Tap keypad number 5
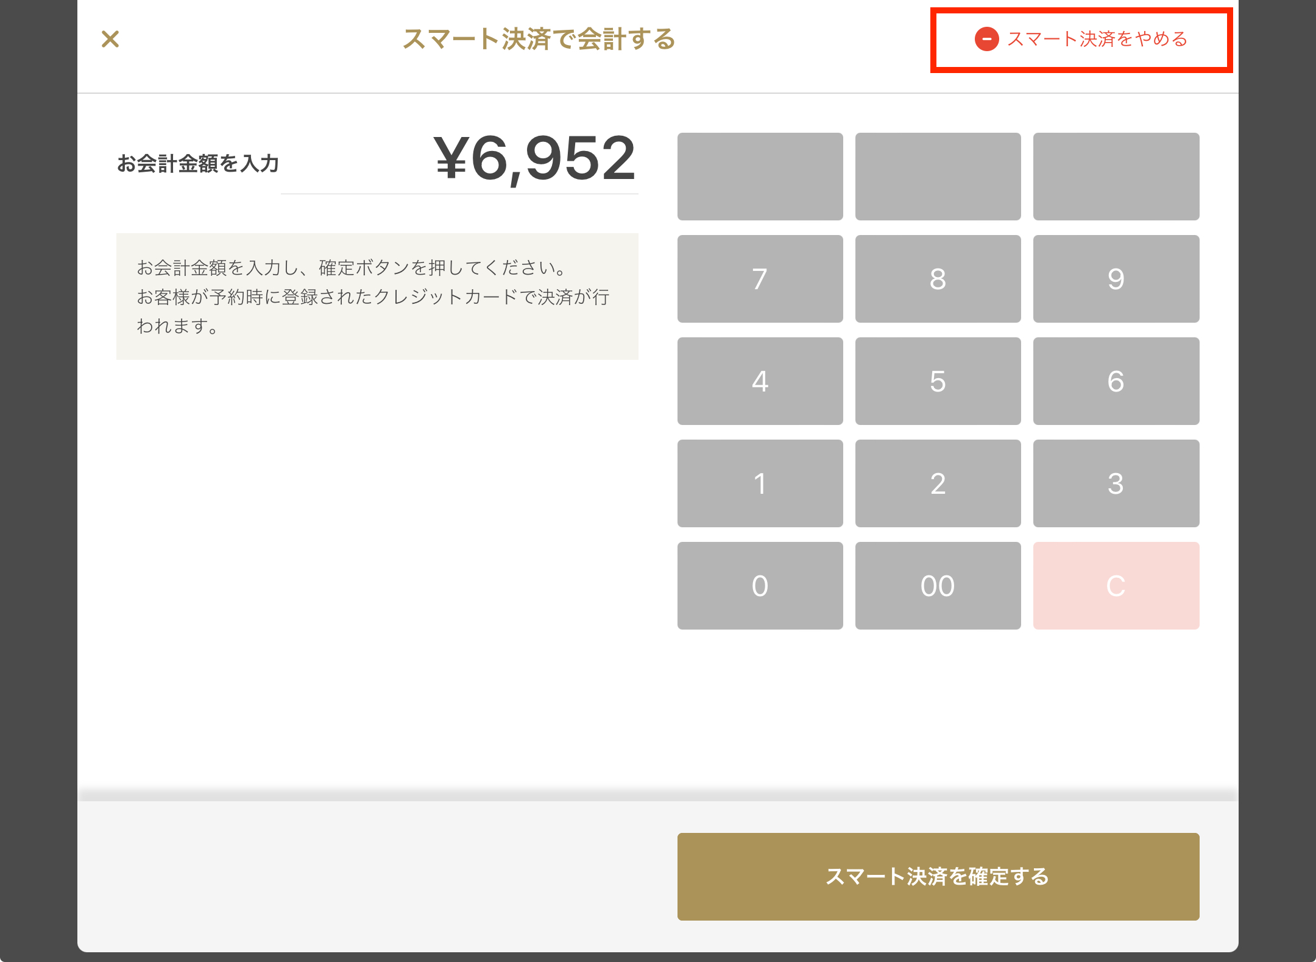Image resolution: width=1316 pixels, height=962 pixels. pos(938,381)
